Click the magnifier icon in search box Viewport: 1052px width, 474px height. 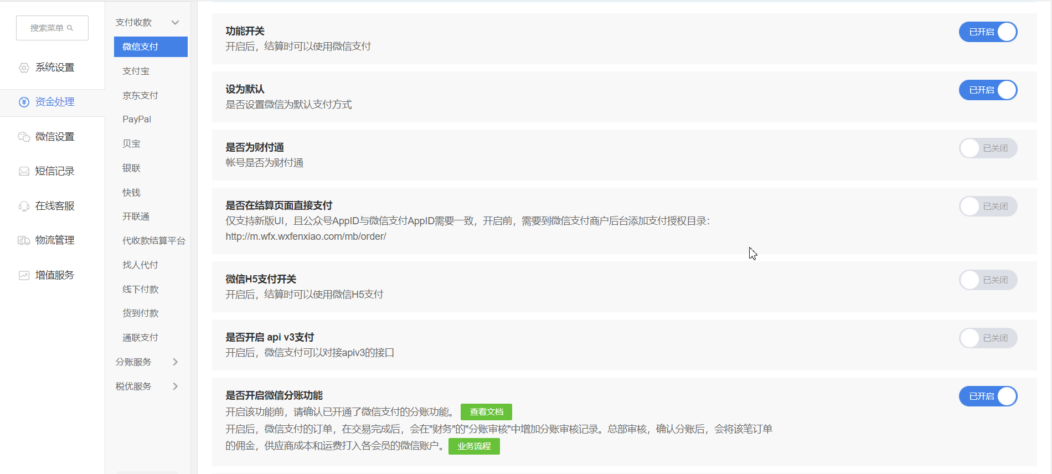click(x=70, y=28)
